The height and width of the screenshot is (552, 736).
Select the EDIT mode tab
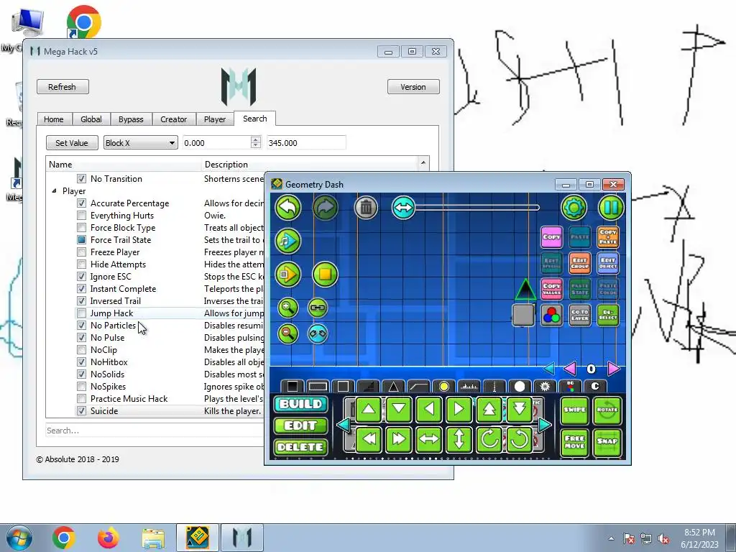(x=300, y=425)
